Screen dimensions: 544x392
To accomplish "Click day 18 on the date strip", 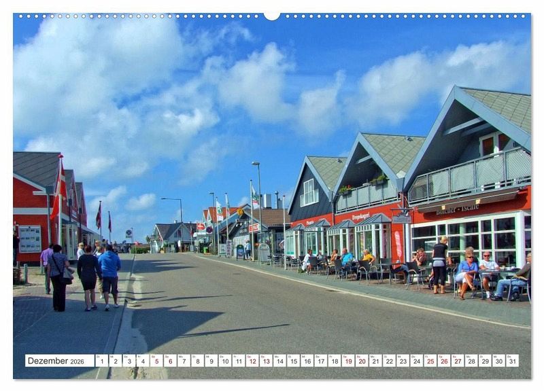I will click(x=334, y=361).
